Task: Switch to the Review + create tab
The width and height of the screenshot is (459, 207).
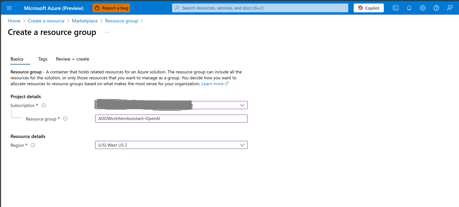Action: [72, 59]
